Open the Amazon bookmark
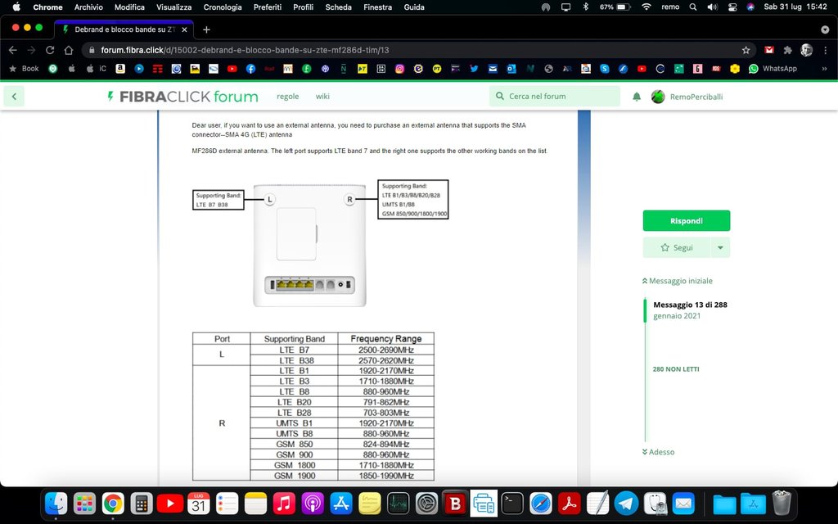 pos(120,69)
